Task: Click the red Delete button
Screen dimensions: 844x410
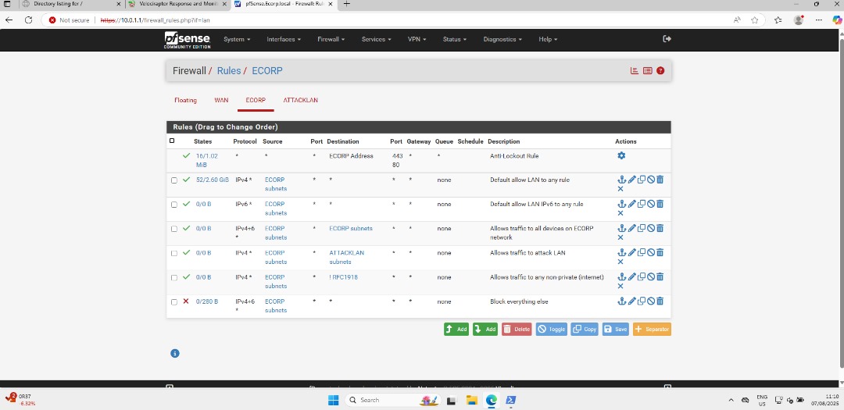Action: (x=517, y=329)
